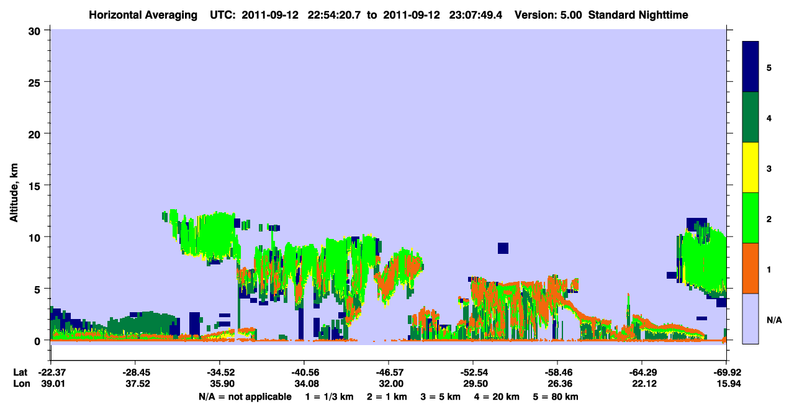Click the lavender N/A colorbar segment
The image size is (807, 414).
coord(751,318)
